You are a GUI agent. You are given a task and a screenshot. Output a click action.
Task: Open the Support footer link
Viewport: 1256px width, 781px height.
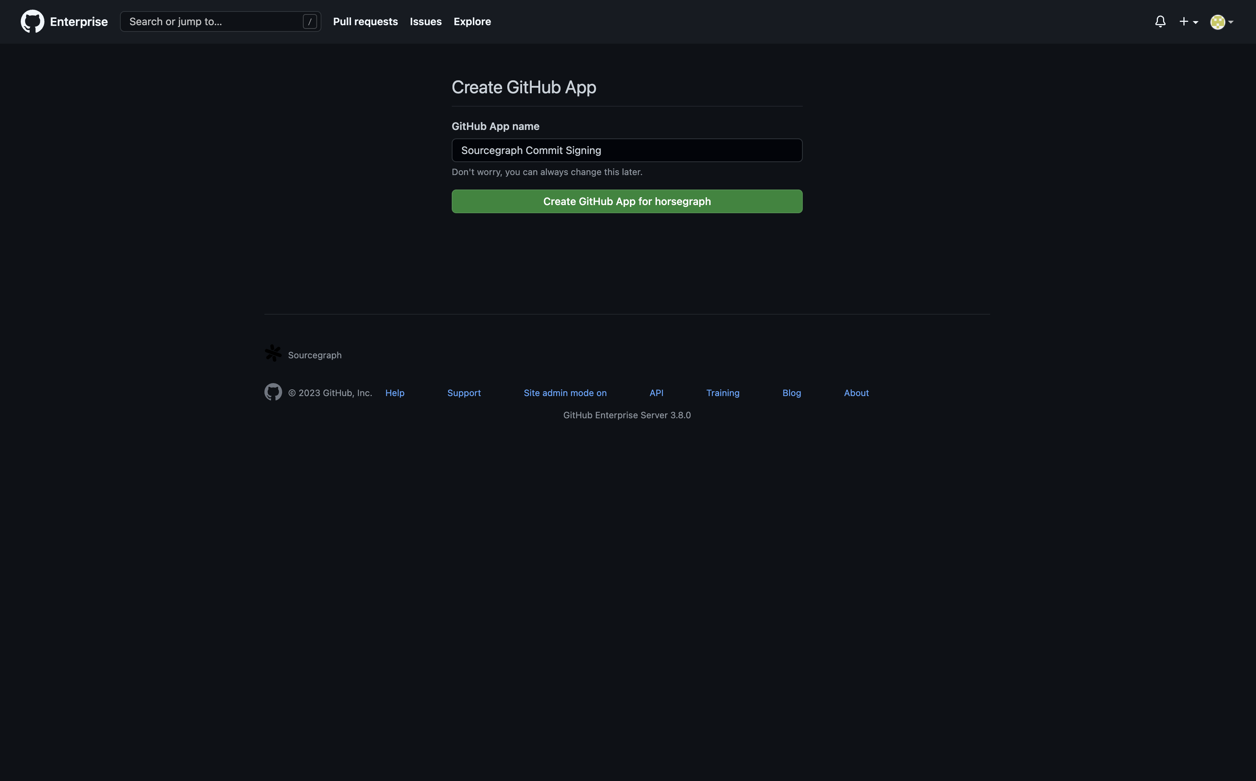coord(464,393)
